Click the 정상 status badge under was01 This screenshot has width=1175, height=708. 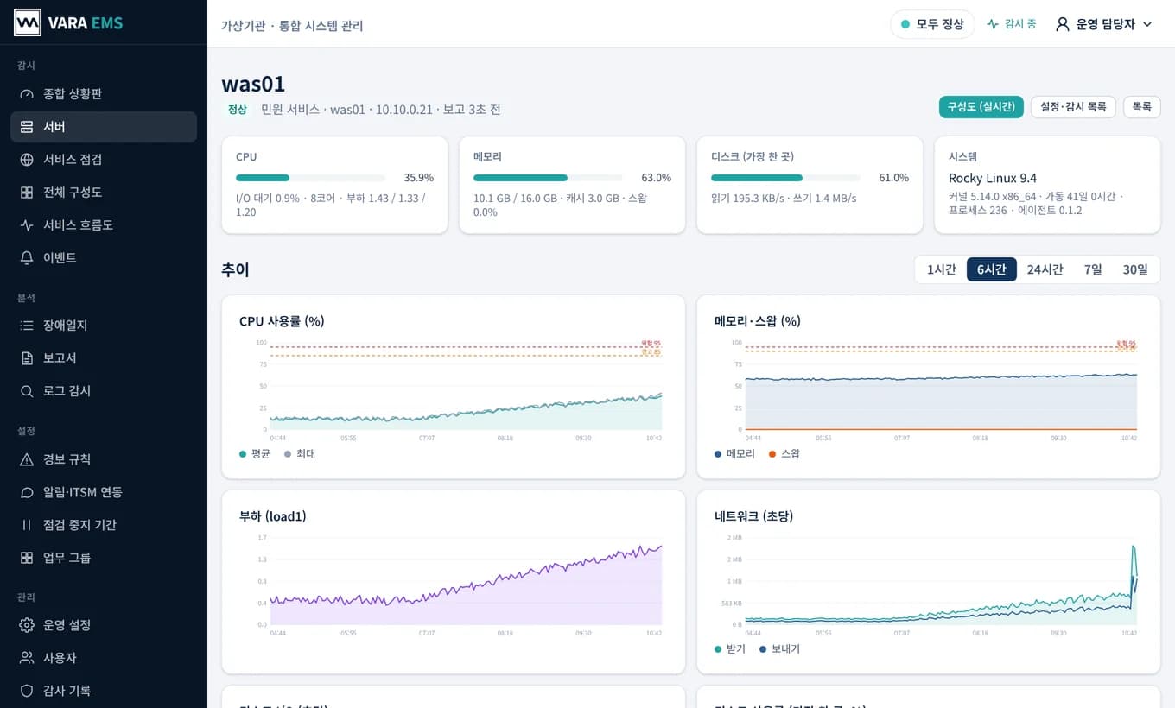click(x=237, y=110)
